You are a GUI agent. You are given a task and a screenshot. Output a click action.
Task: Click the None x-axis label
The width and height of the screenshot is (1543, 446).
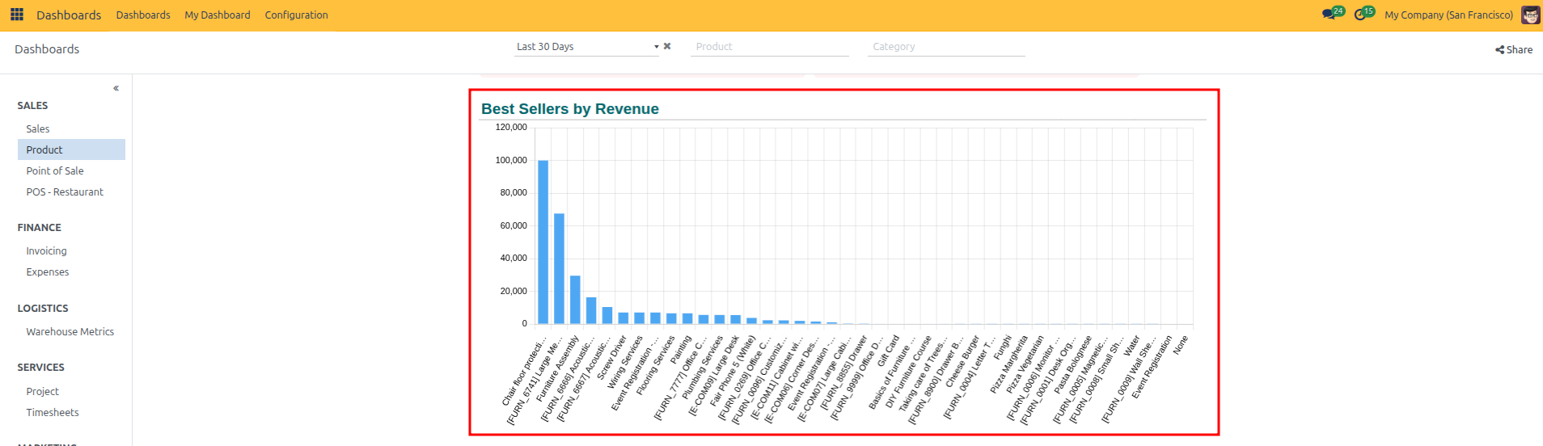click(1181, 345)
